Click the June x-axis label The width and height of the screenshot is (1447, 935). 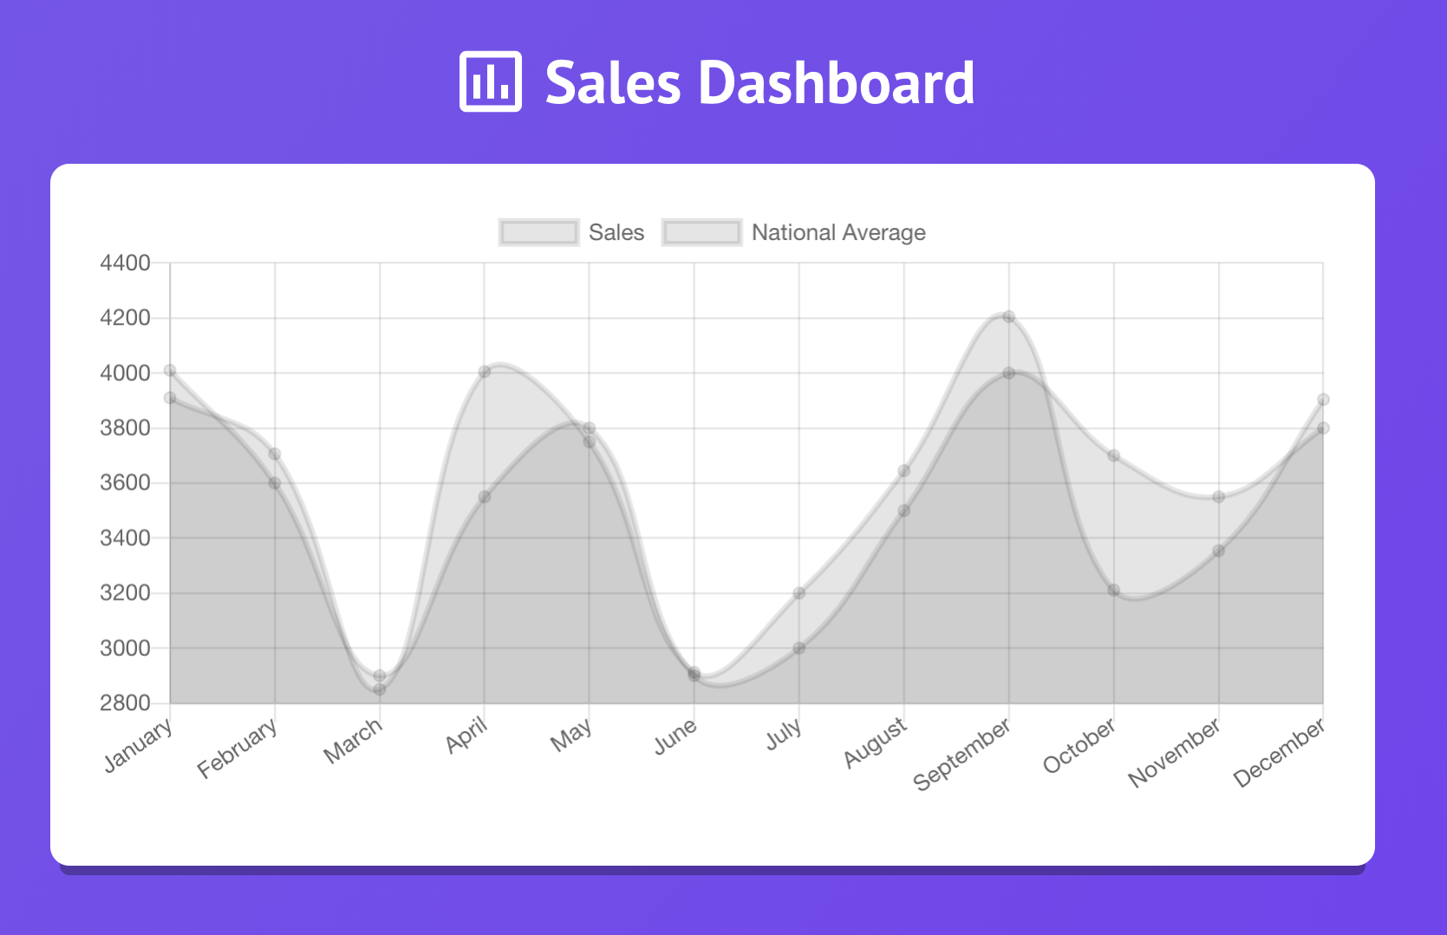[675, 737]
